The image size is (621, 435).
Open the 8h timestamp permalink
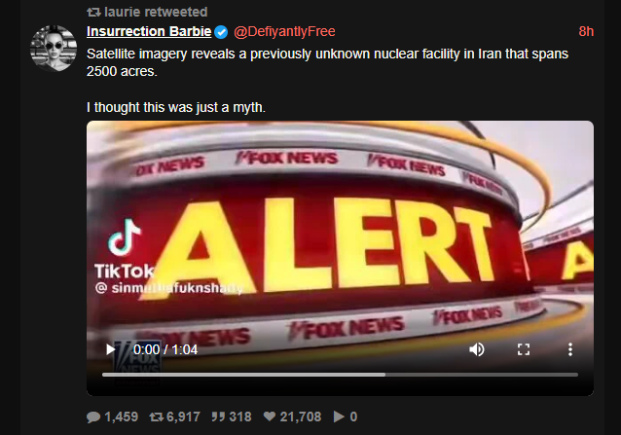pyautogui.click(x=586, y=31)
